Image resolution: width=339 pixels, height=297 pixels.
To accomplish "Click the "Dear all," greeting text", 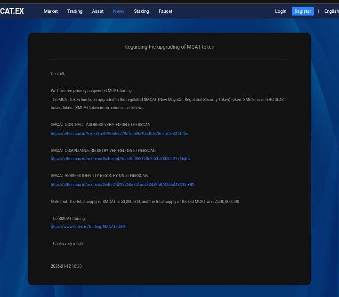I will tap(58, 74).
